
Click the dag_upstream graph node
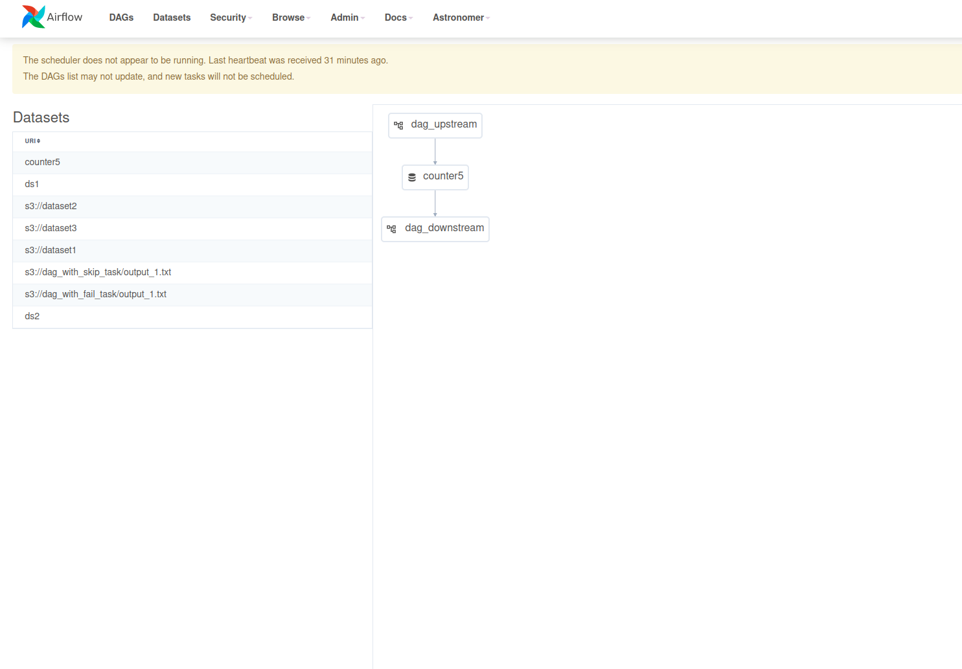(435, 126)
